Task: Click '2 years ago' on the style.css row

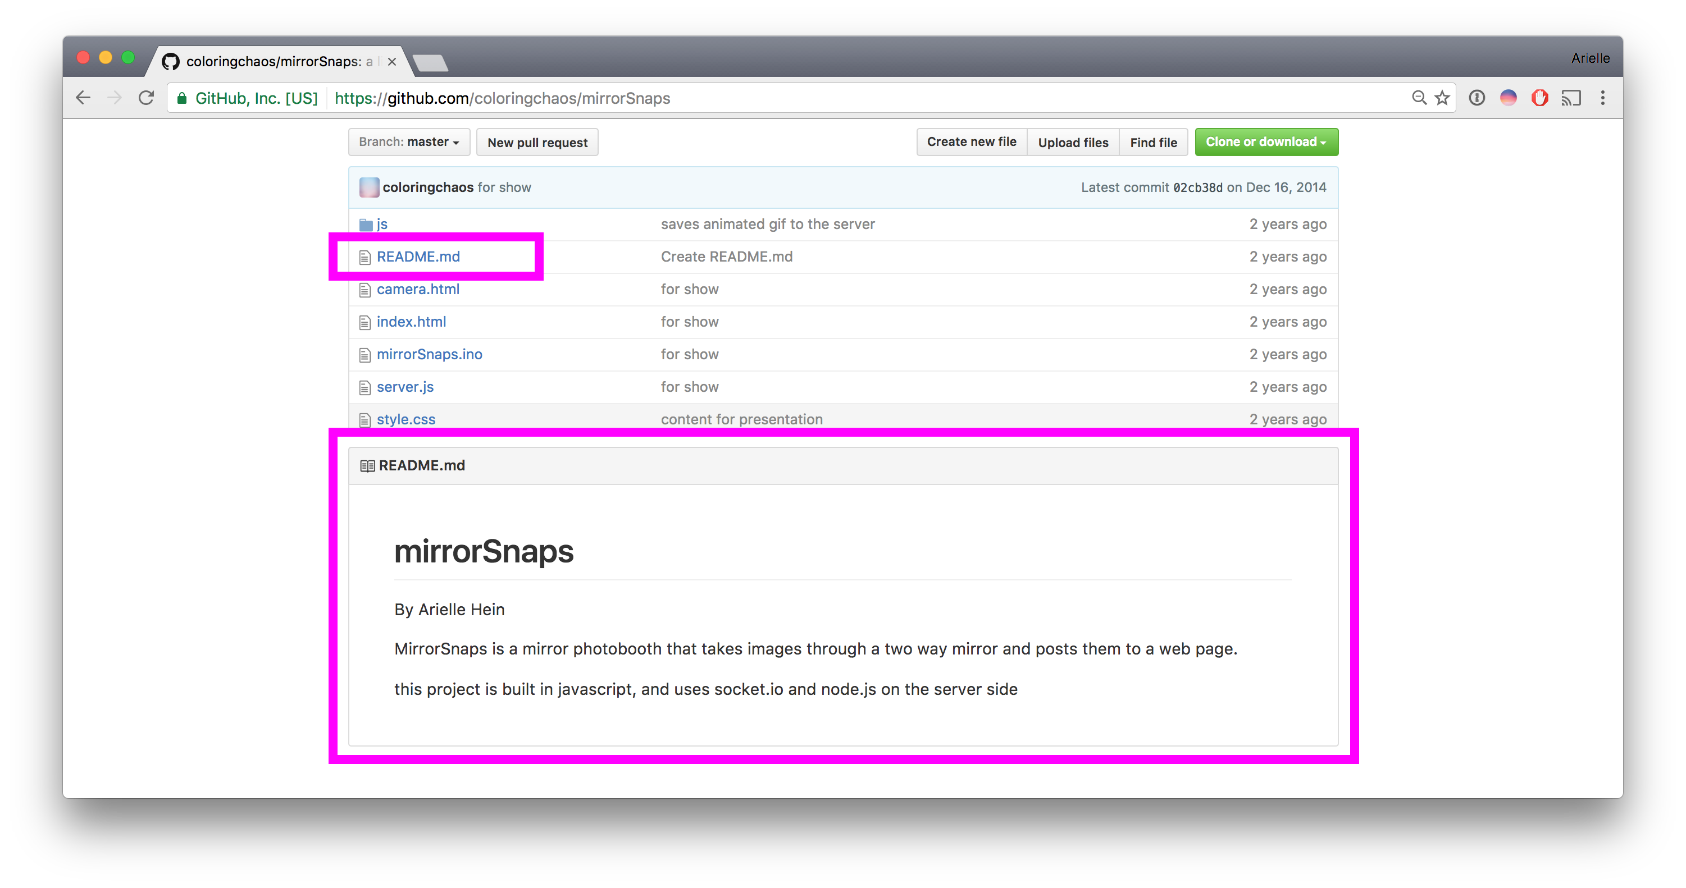Action: [1287, 419]
